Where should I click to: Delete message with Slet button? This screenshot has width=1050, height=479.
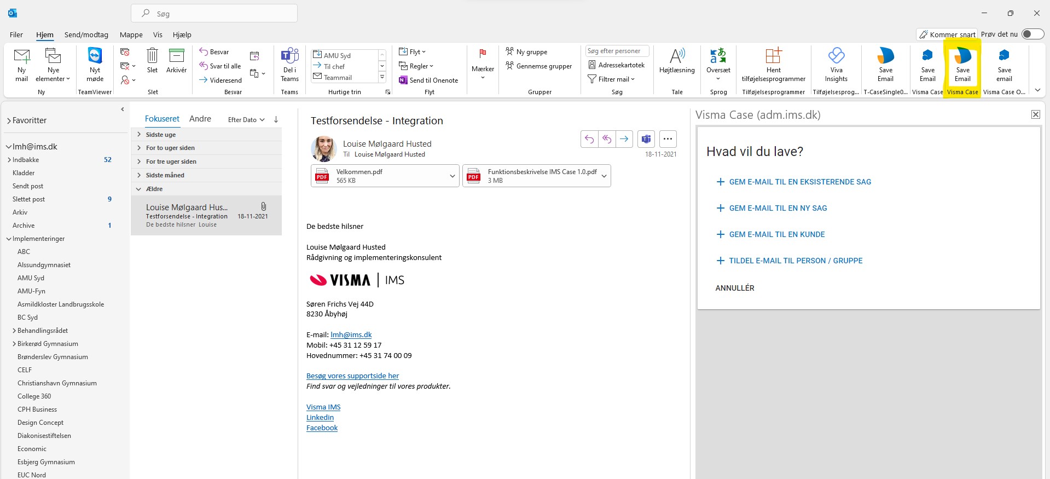pos(152,61)
